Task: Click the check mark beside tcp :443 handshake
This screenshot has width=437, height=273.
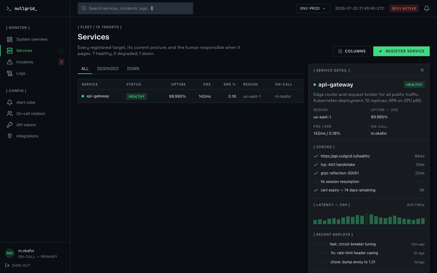Action: click(316, 165)
